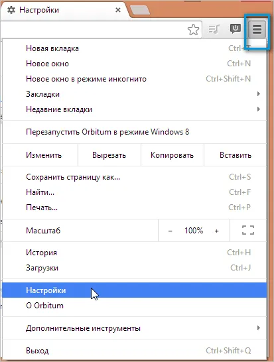
Task: Select Печать... menu item
Action: click(135, 208)
